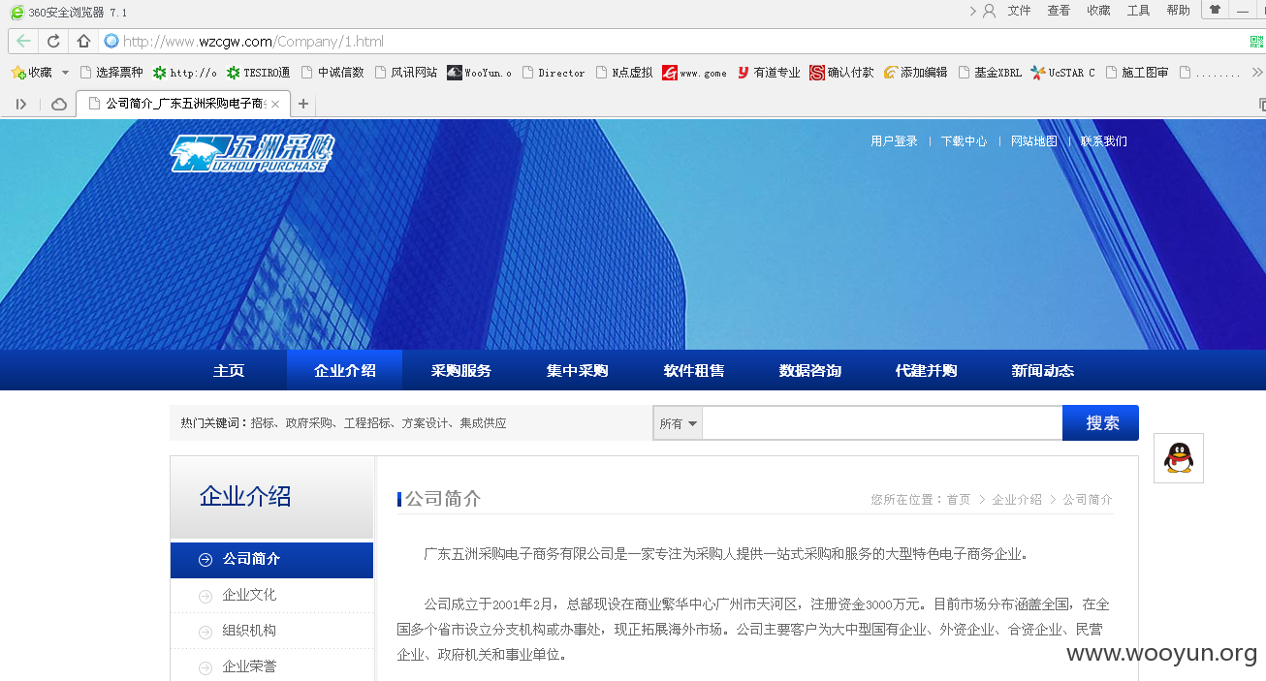The height and width of the screenshot is (681, 1266).
Task: Open the Director bookmark
Action: pos(554,73)
